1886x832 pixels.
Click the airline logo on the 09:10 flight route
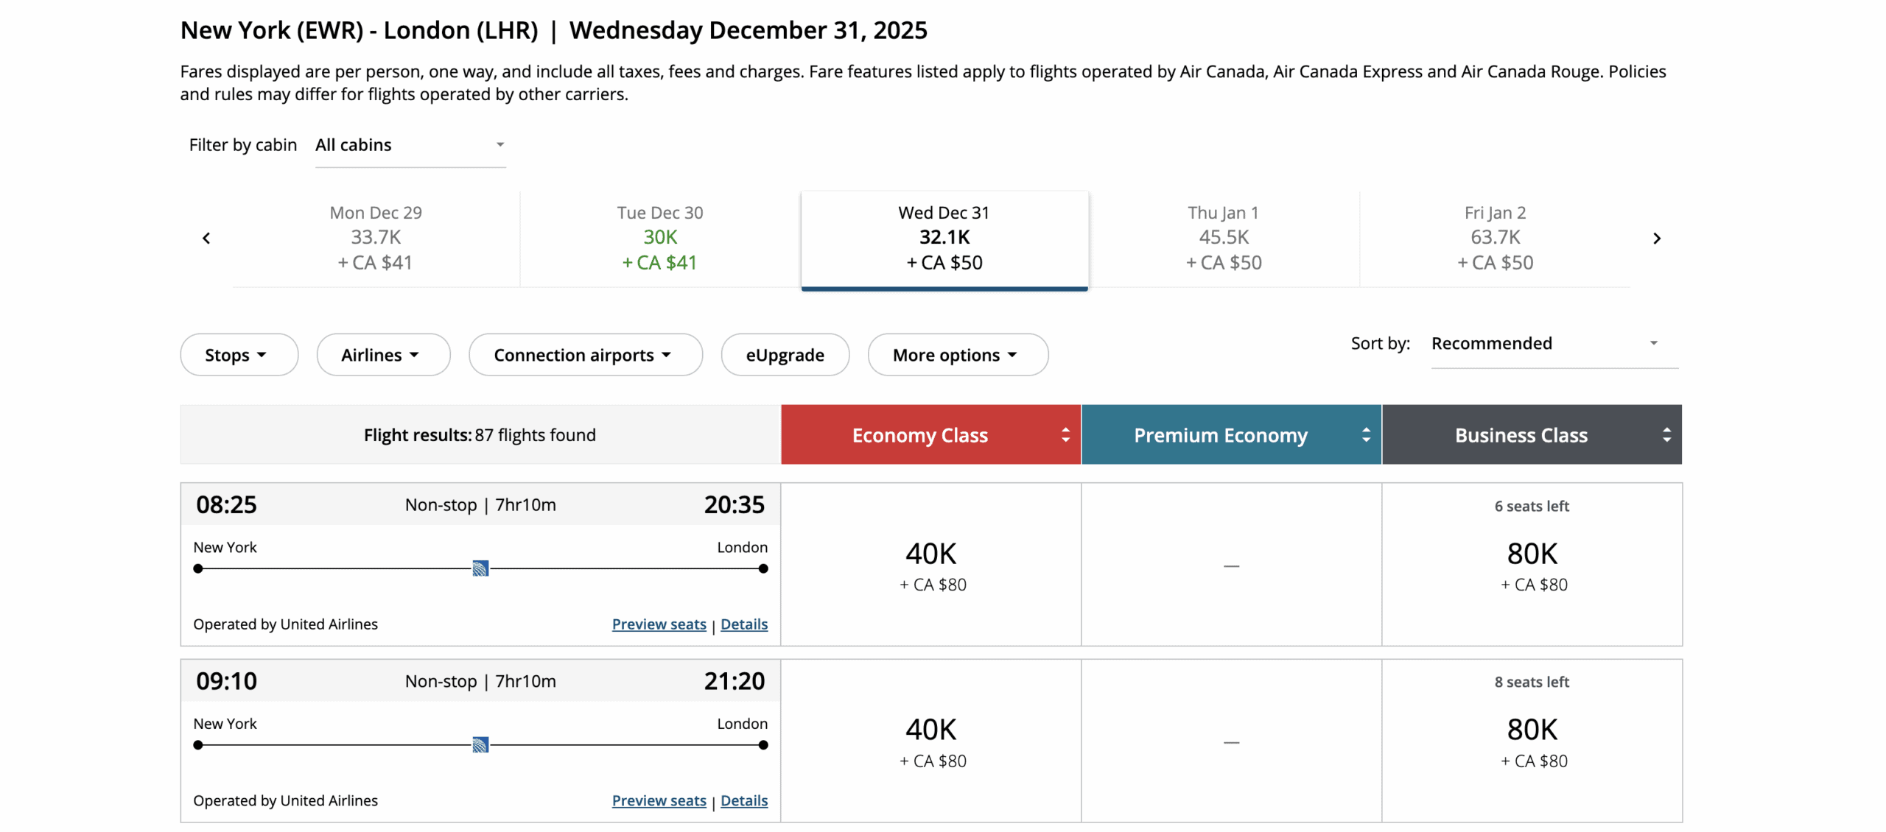tap(480, 744)
